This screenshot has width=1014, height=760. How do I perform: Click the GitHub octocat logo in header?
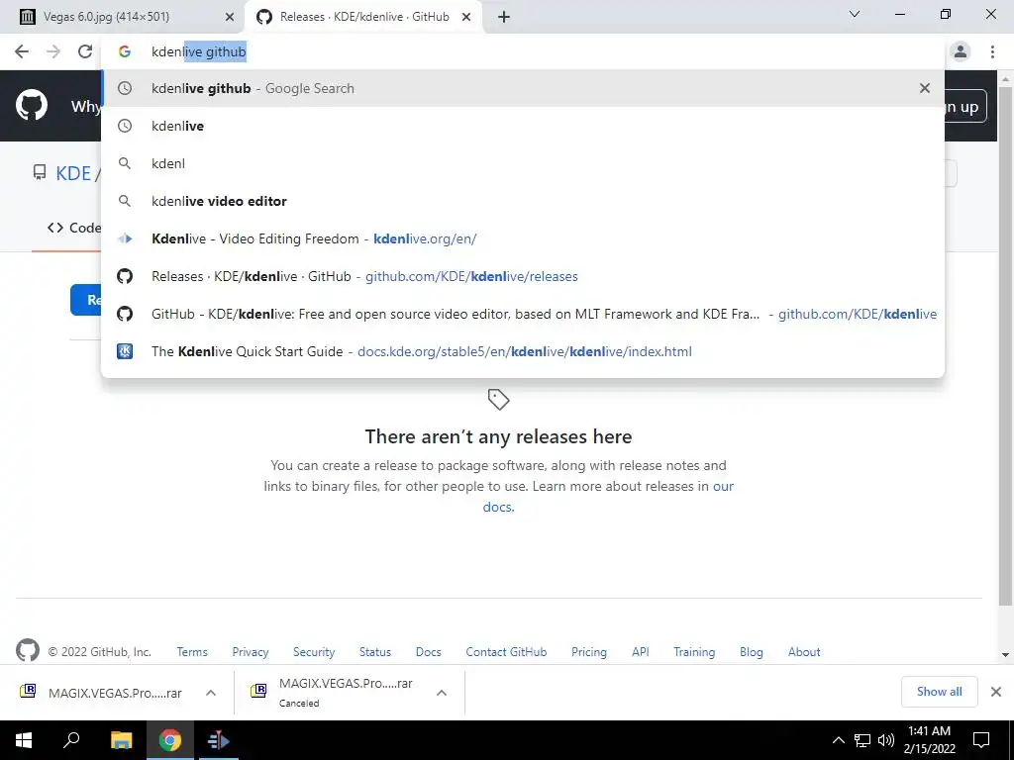[x=32, y=105]
